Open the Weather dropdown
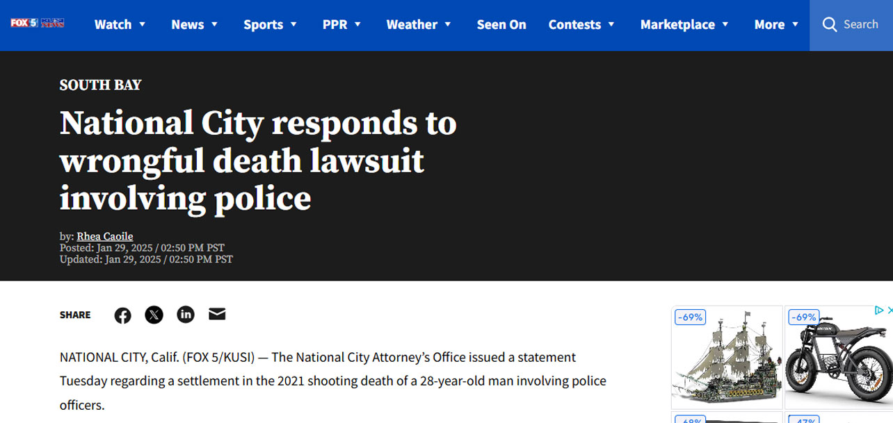Image resolution: width=893 pixels, height=423 pixels. (419, 24)
